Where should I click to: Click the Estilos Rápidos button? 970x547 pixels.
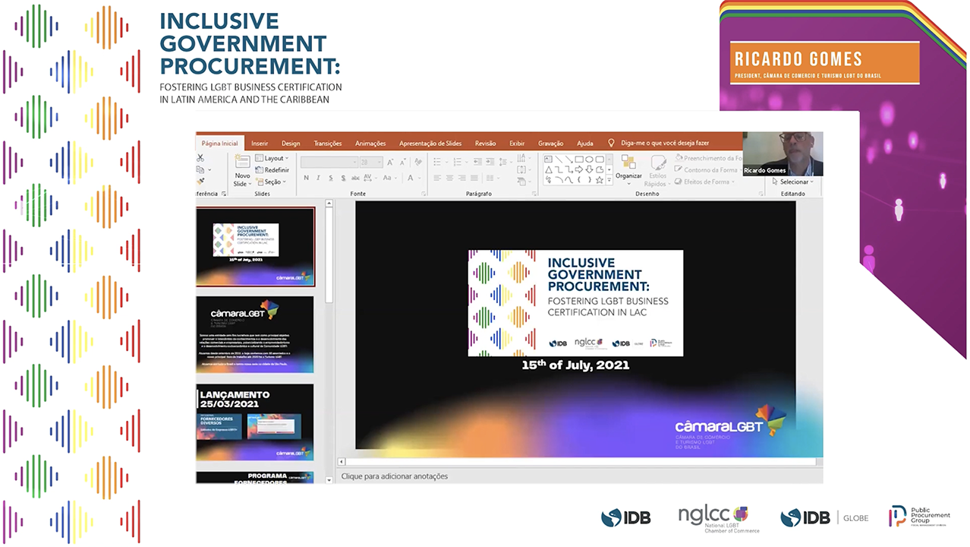point(658,169)
